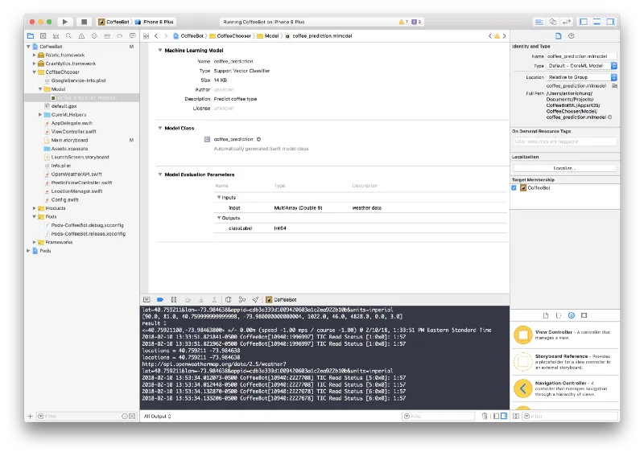This screenshot has width=644, height=456.
Task: Show the File inspector tab
Action: [558, 36]
